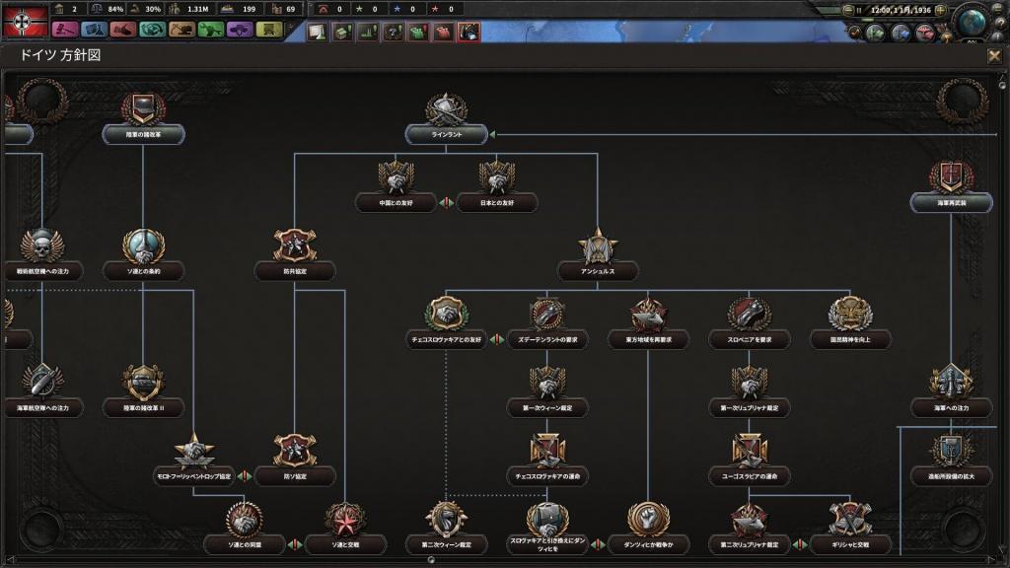Image resolution: width=1010 pixels, height=568 pixels.
Task: Click the red barrels alert icon
Action: 443,32
